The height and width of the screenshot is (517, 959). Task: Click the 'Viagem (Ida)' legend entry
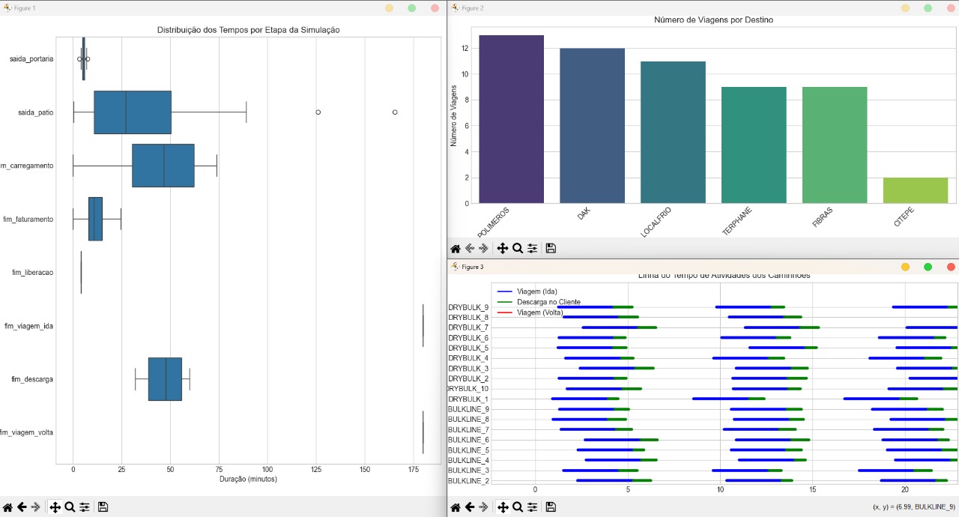pyautogui.click(x=537, y=291)
